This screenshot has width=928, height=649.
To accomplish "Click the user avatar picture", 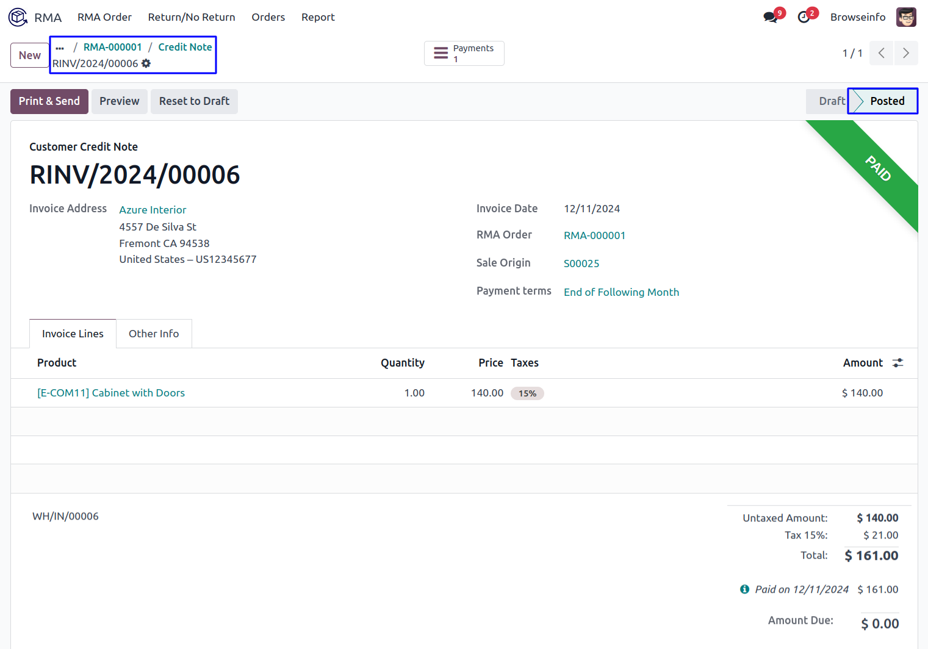I will (x=906, y=17).
